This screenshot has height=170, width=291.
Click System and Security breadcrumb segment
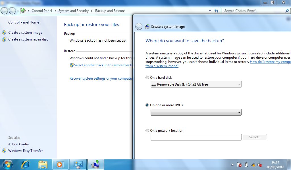pos(74,11)
